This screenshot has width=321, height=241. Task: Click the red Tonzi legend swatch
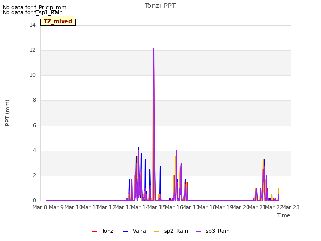point(95,232)
